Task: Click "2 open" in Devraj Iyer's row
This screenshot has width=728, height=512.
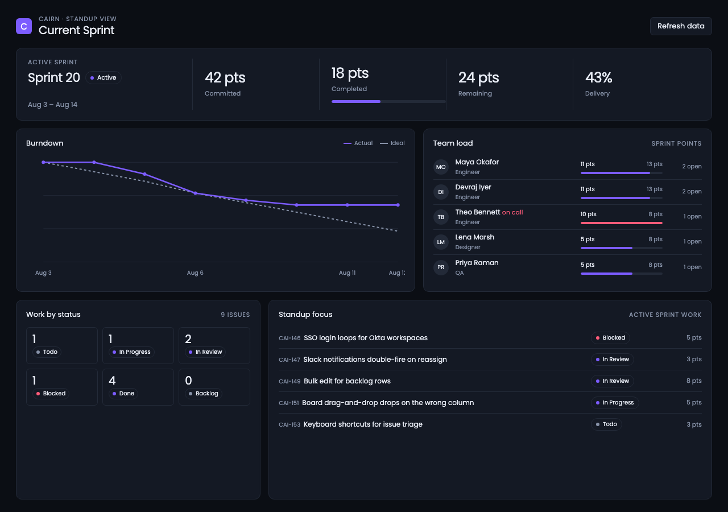Action: coord(692,192)
